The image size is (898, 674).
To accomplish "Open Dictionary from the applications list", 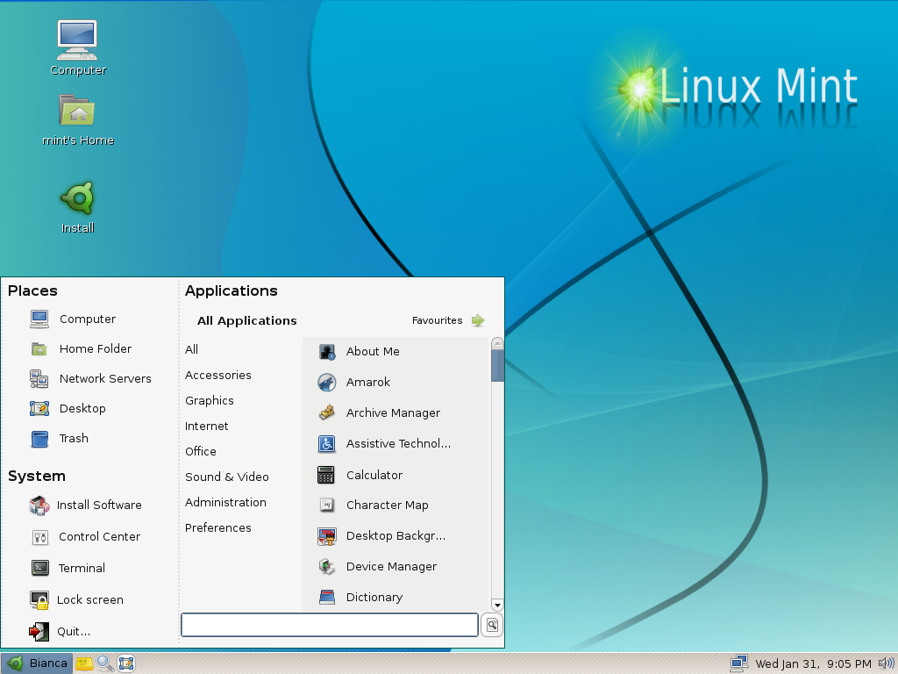I will coord(360,597).
